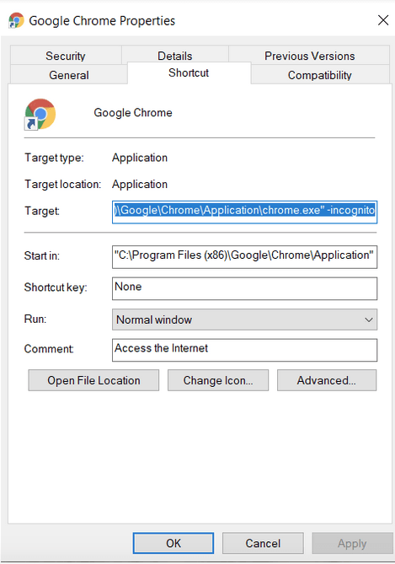Click the Google Chrome name text
The image size is (395, 564).
click(x=133, y=113)
